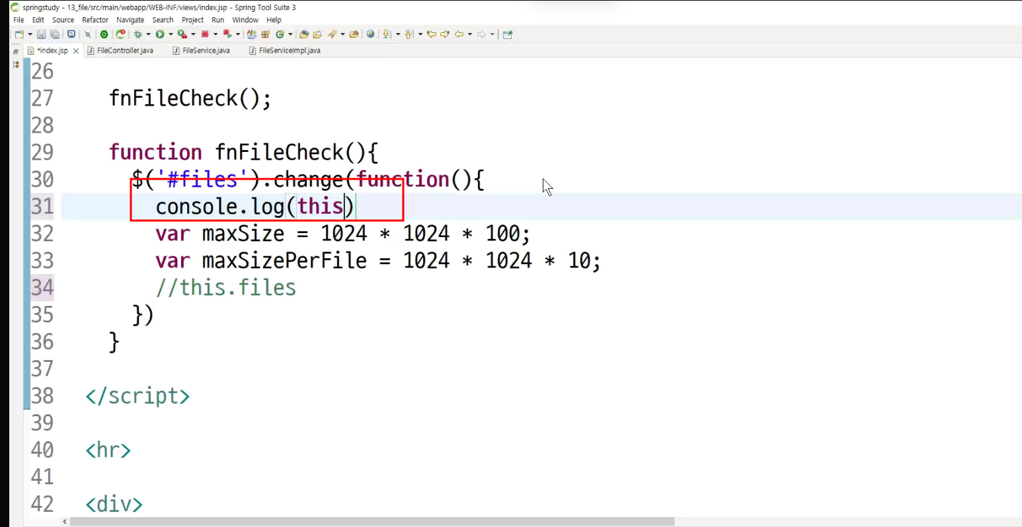Jump to Next Annotation arrow icon
The height and width of the screenshot is (527, 1022).
pyautogui.click(x=387, y=34)
